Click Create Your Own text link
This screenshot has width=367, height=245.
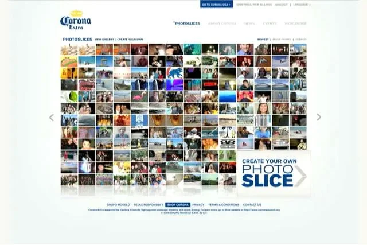click(x=130, y=40)
